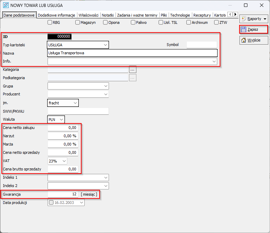Open the Notatki tab
The width and height of the screenshot is (270, 233).
[x=108, y=15]
